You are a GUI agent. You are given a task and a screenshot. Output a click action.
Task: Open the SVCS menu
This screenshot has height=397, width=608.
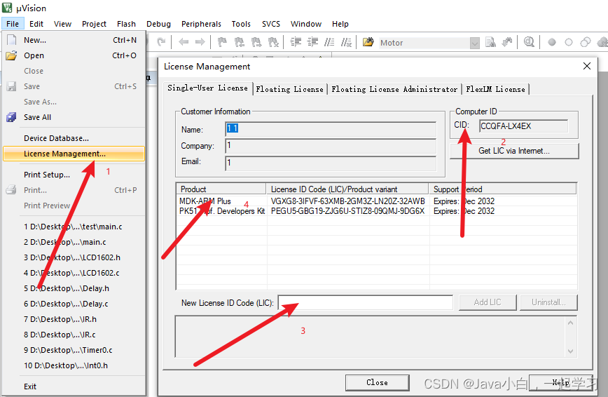(x=271, y=24)
